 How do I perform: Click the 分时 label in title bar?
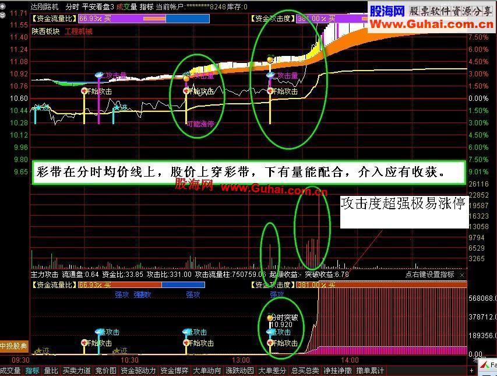(72, 6)
